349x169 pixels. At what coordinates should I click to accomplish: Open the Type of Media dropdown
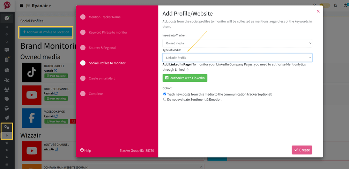(x=237, y=58)
